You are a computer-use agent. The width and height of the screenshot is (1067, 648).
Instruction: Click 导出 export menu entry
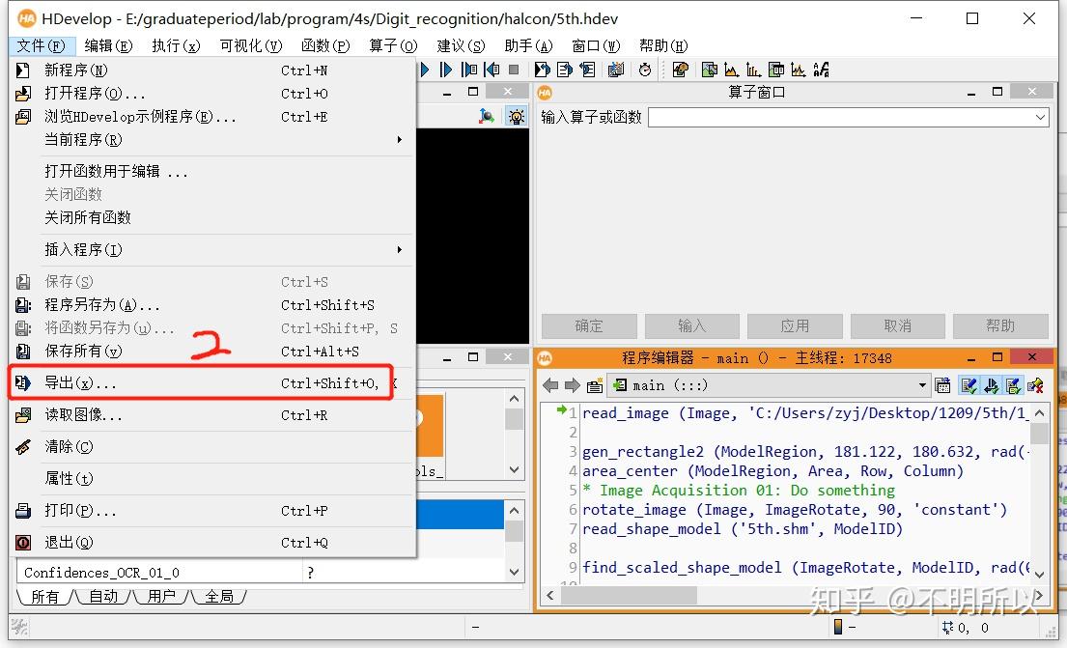(212, 383)
